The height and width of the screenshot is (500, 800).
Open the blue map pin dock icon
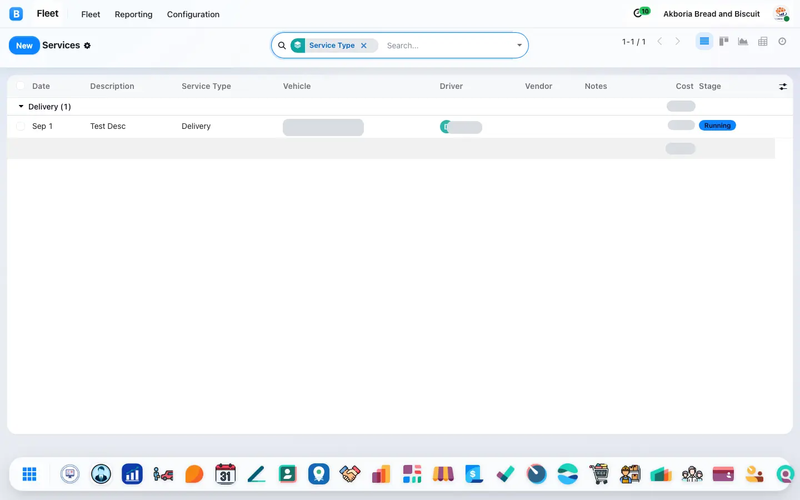(319, 474)
